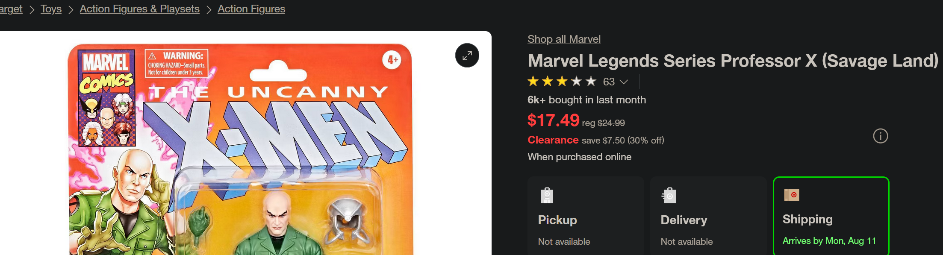This screenshot has width=943, height=255.
Task: Open Shop all Marvel link
Action: (x=563, y=39)
